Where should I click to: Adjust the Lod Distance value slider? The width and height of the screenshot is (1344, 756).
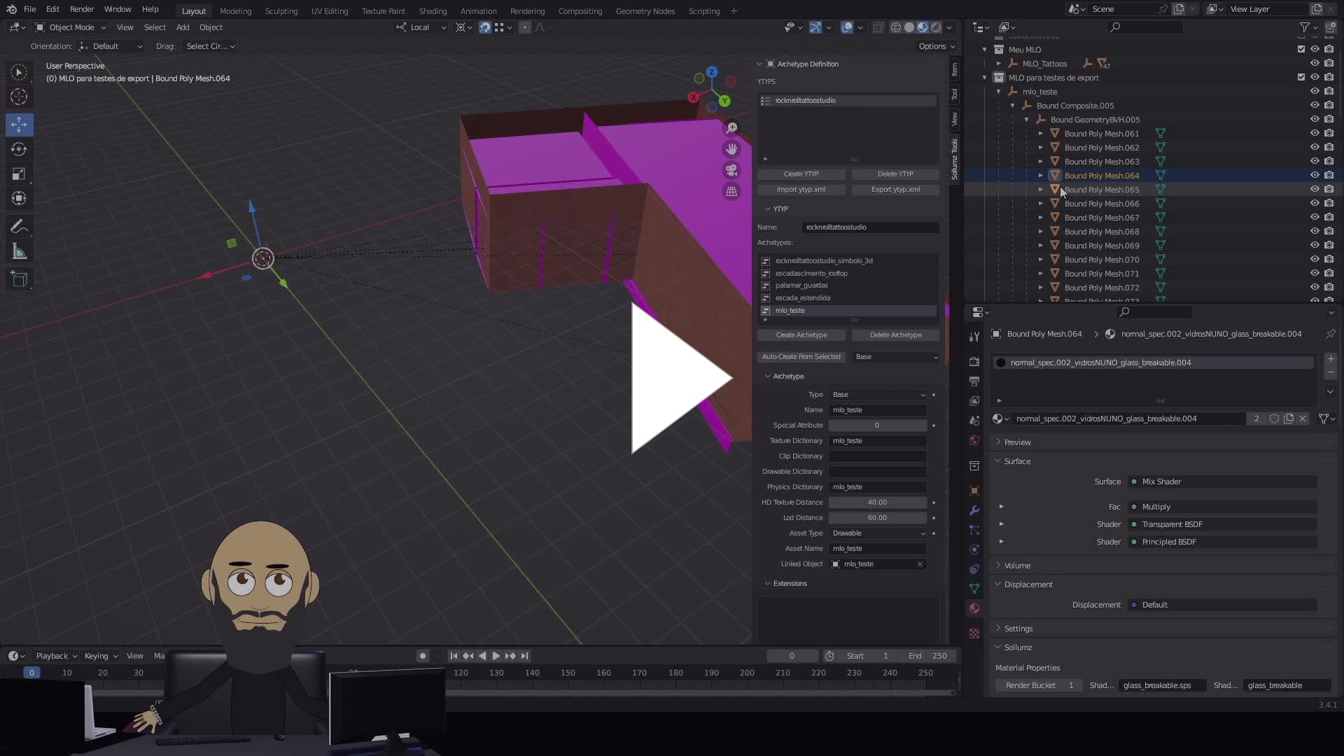tap(877, 518)
